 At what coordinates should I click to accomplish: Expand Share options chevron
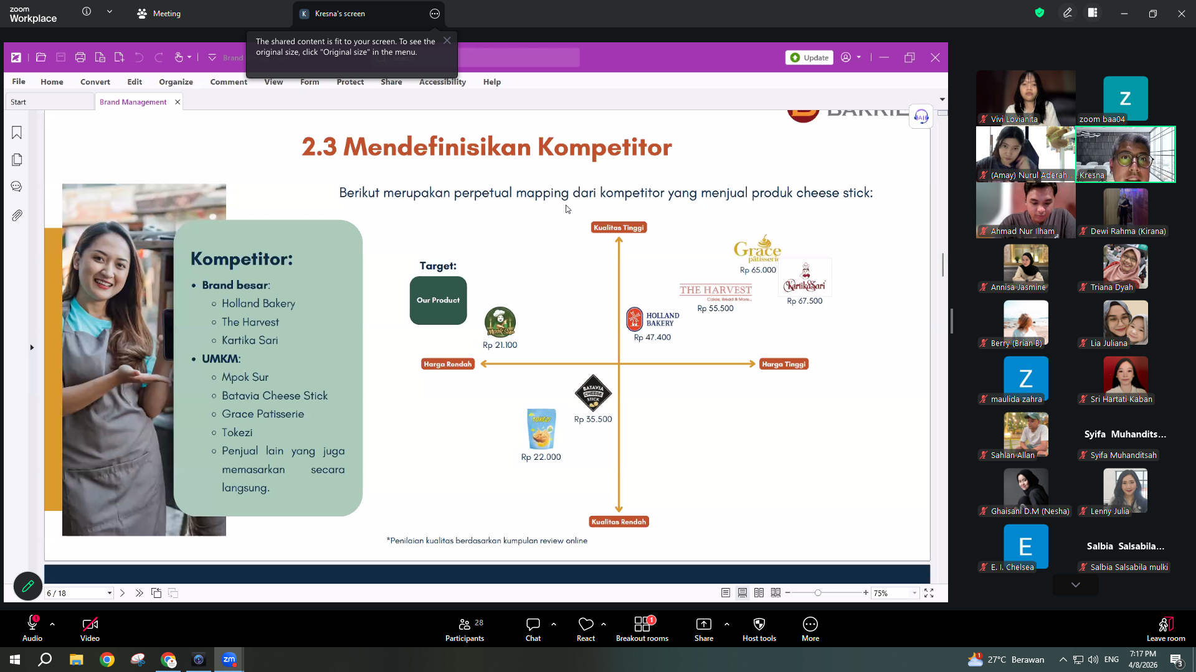[727, 623]
